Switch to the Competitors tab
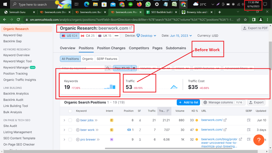272x153 pixels. pyautogui.click(x=139, y=48)
